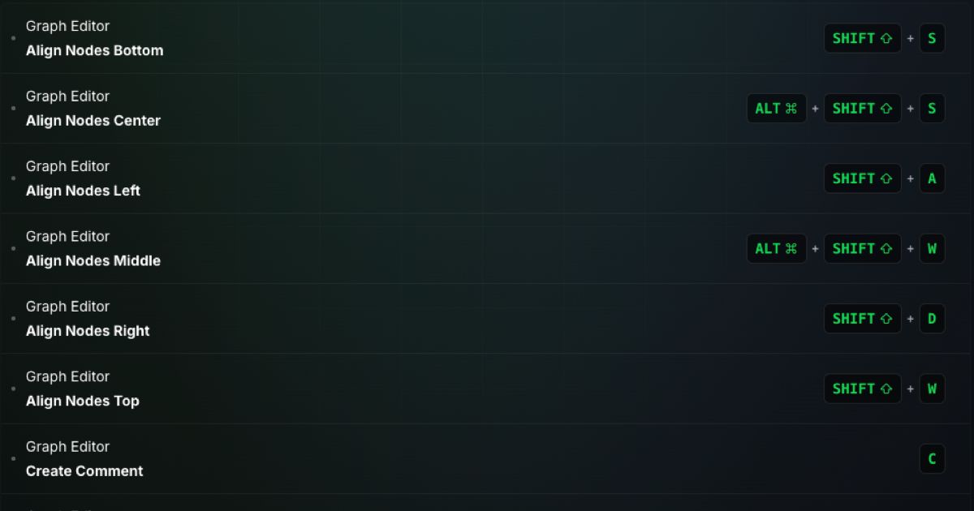Click the A key badge for Align Nodes Left
The image size is (974, 511).
[932, 178]
